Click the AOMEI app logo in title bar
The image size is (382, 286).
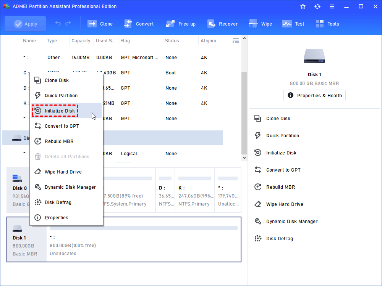[6, 6]
